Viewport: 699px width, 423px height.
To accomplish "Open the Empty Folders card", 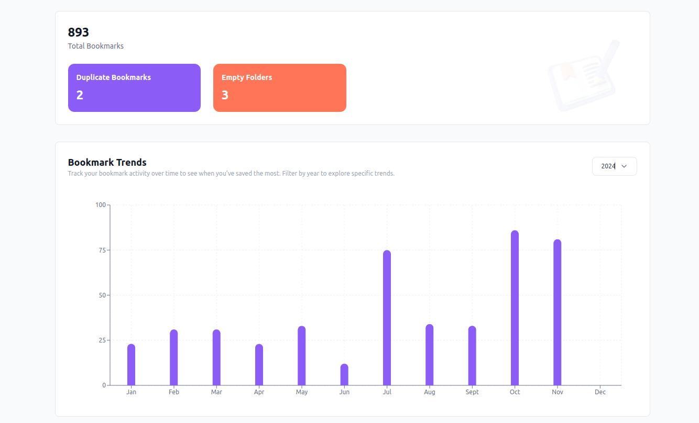I will pyautogui.click(x=280, y=88).
